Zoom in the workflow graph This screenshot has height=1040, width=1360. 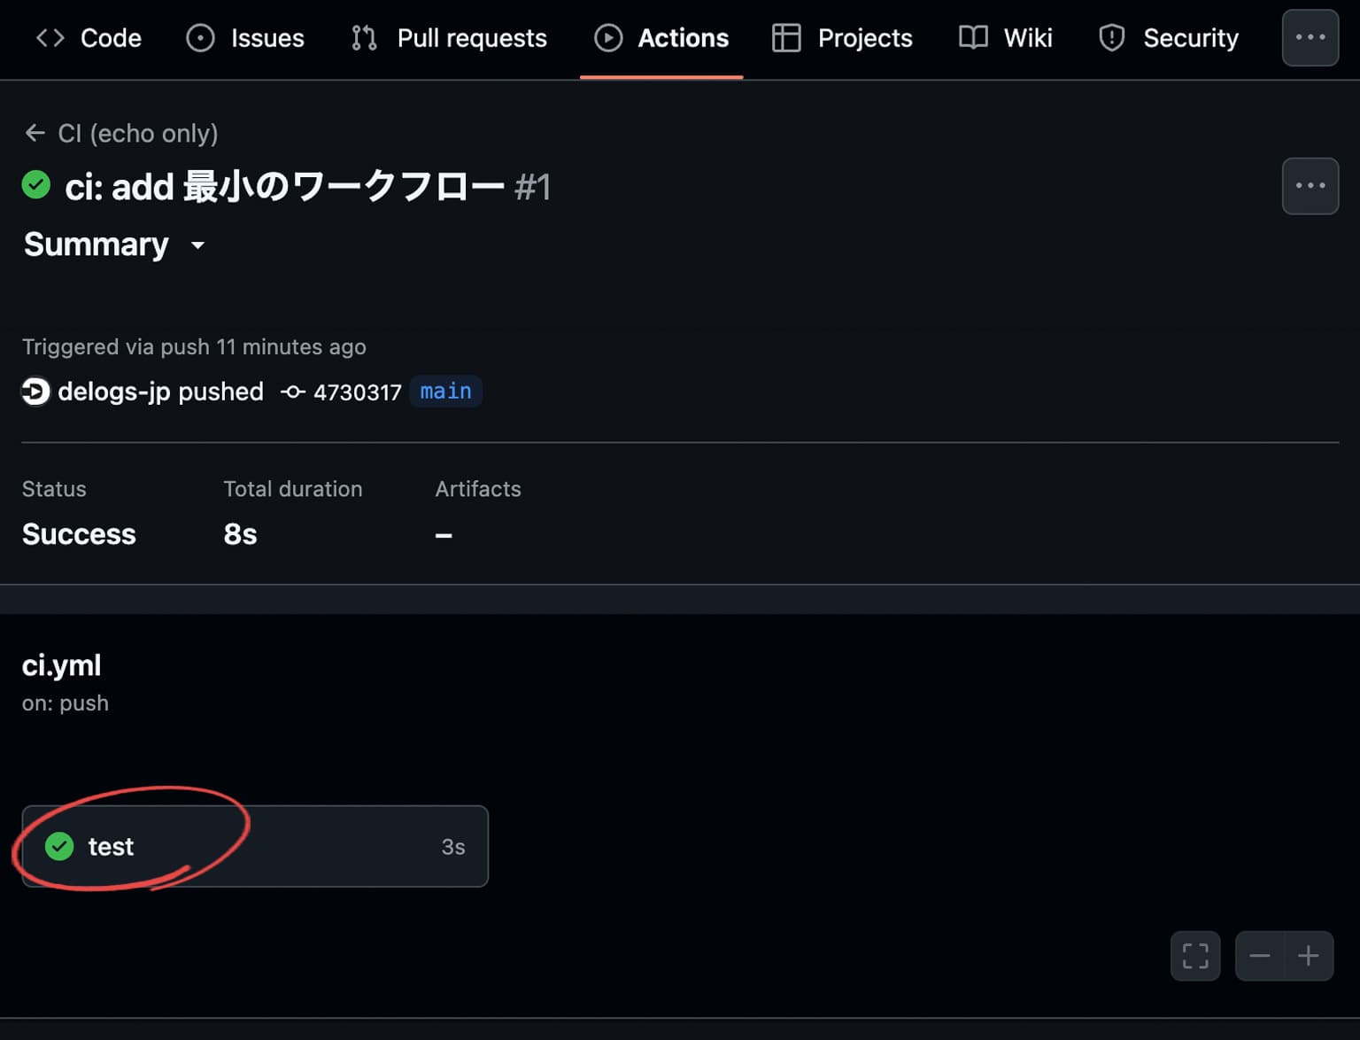tap(1309, 956)
